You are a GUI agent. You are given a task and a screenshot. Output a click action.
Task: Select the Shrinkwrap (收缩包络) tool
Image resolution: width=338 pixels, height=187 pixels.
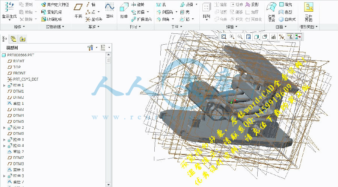click(x=51, y=20)
